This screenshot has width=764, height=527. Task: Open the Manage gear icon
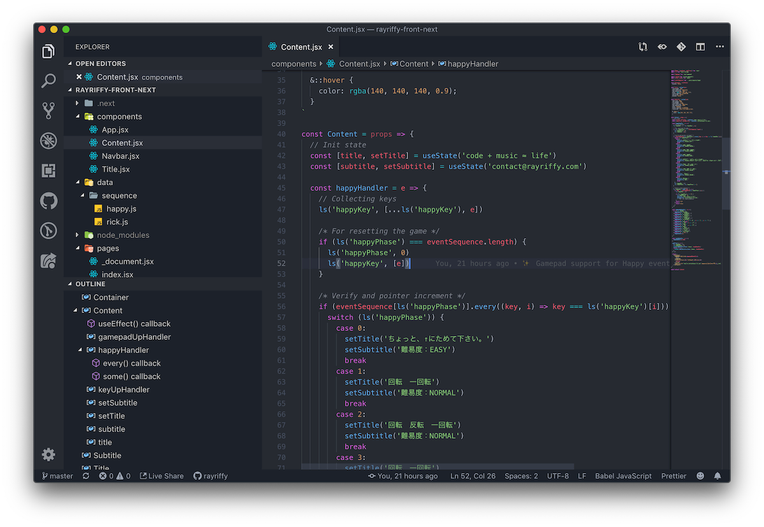(x=48, y=454)
